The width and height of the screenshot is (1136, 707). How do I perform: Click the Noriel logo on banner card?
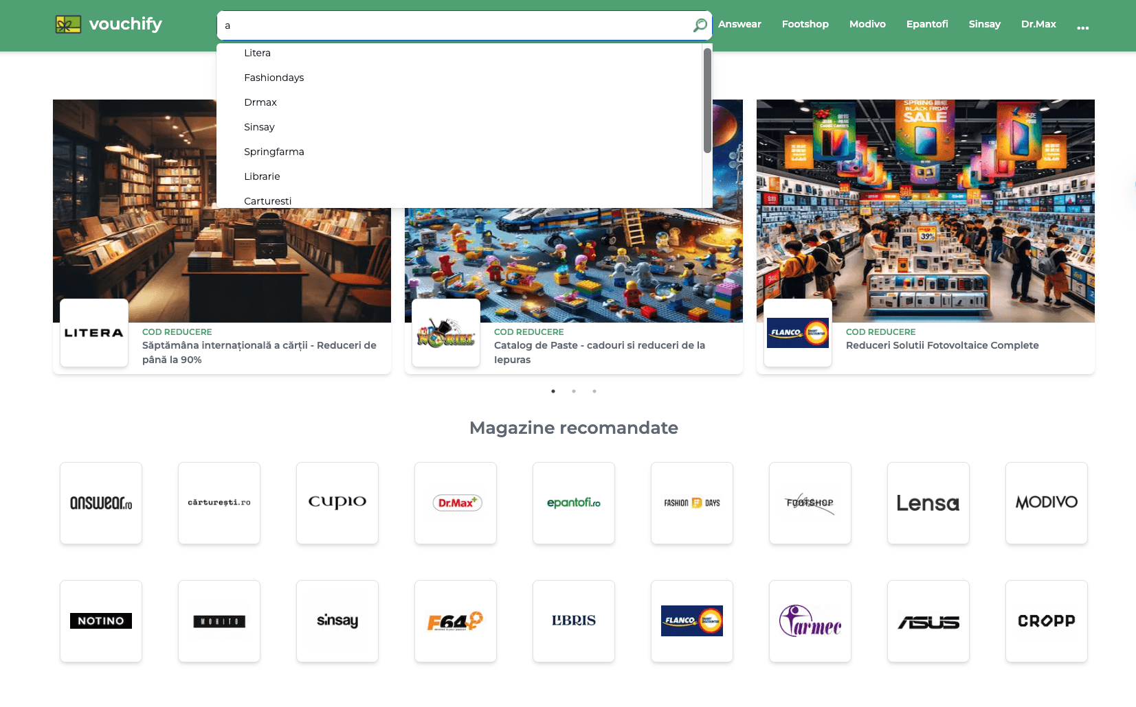(x=446, y=333)
